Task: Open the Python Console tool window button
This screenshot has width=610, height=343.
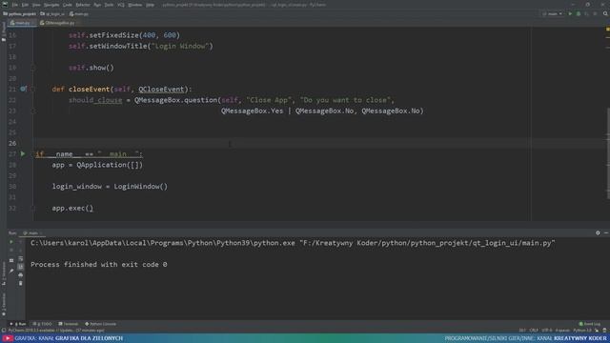Action: click(x=101, y=324)
